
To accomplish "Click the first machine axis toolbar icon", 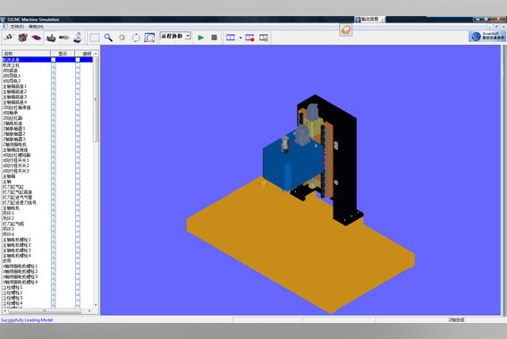I will pyautogui.click(x=9, y=38).
